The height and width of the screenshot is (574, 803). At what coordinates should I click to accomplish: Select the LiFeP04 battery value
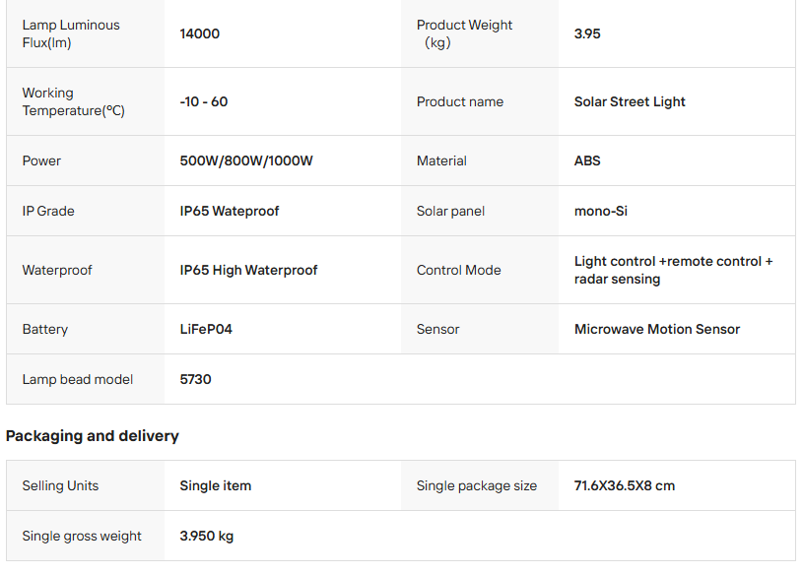tap(206, 329)
